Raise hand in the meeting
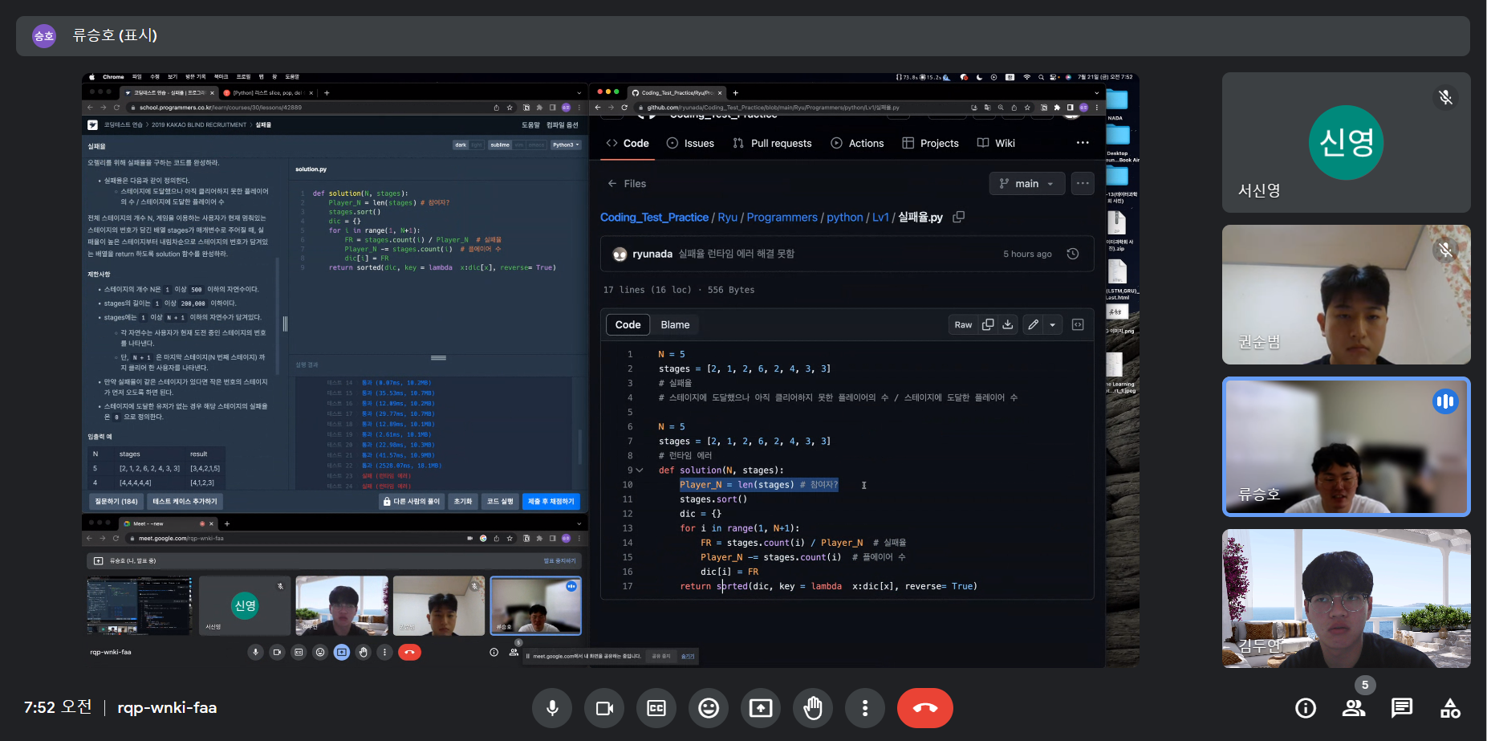The width and height of the screenshot is (1487, 741). click(813, 707)
